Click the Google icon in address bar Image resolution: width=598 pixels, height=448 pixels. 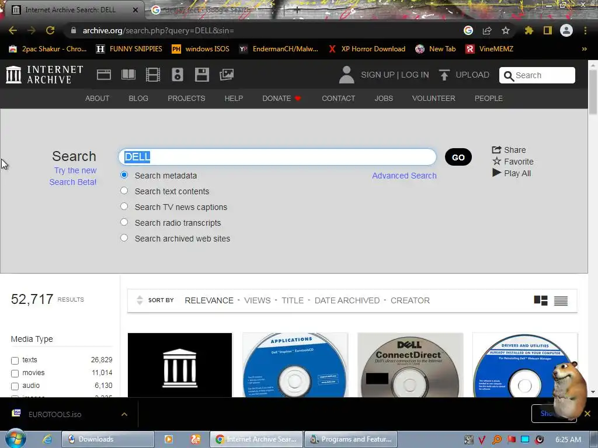click(x=468, y=30)
